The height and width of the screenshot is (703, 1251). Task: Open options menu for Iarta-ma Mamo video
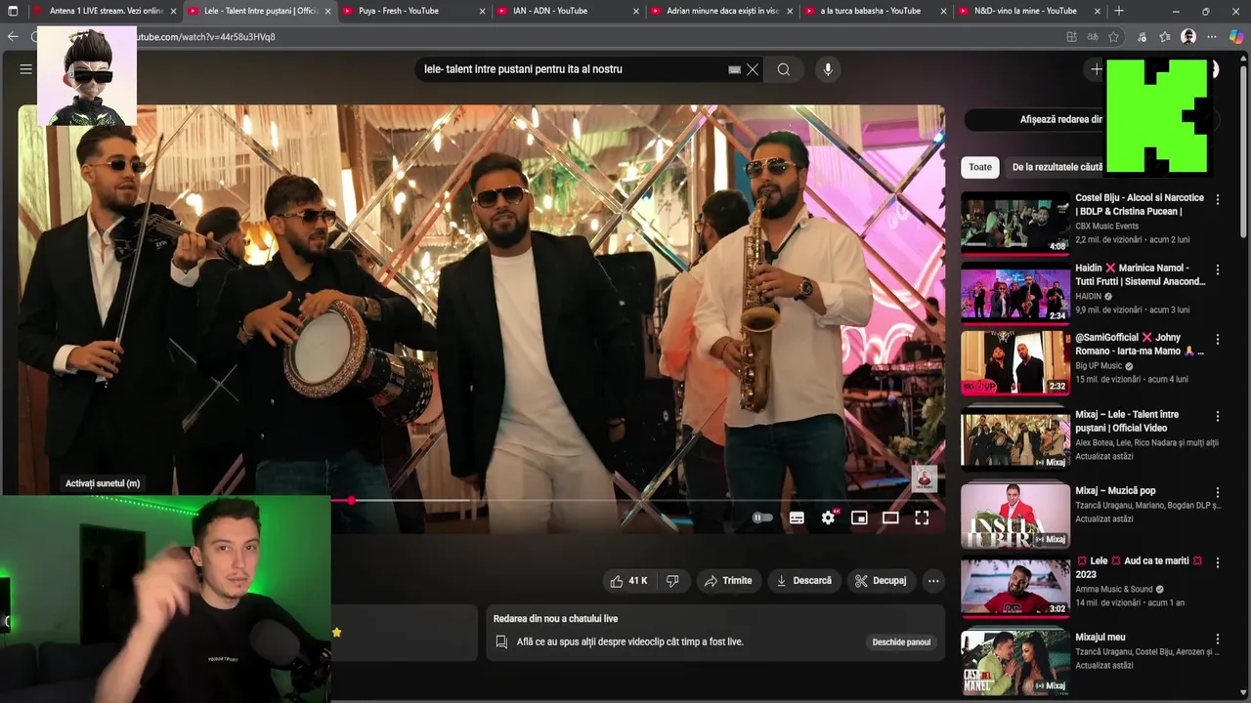pos(1218,339)
